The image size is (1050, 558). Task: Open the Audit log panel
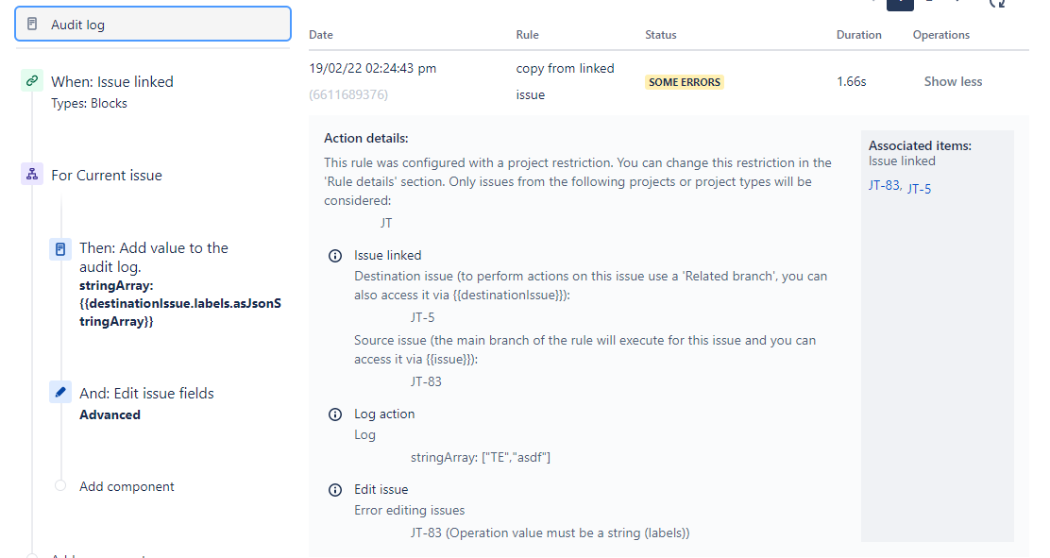click(153, 25)
